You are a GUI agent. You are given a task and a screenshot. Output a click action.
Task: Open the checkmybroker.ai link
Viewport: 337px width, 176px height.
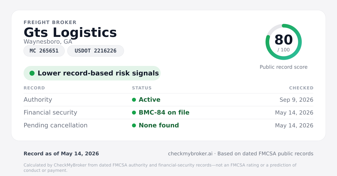pos(190,154)
